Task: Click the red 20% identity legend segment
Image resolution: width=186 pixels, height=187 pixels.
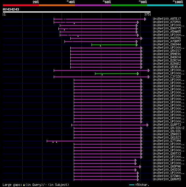Action: pos(21,5)
